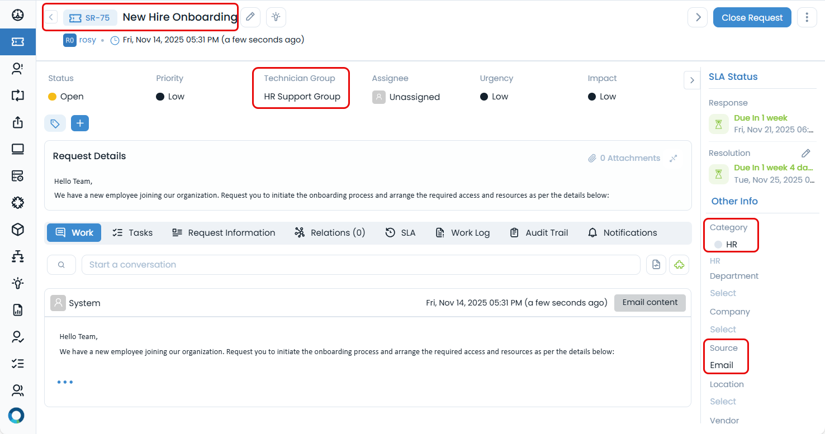The image size is (825, 434).
Task: Click the SR-75 ticket badge
Action: coord(90,17)
